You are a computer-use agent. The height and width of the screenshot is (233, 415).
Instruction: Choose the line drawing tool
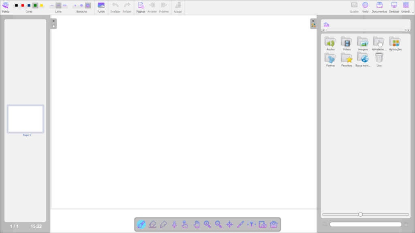point(241,224)
